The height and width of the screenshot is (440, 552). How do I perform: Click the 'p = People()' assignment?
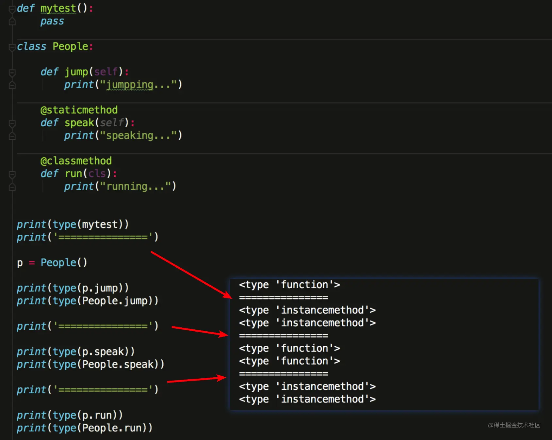52,262
